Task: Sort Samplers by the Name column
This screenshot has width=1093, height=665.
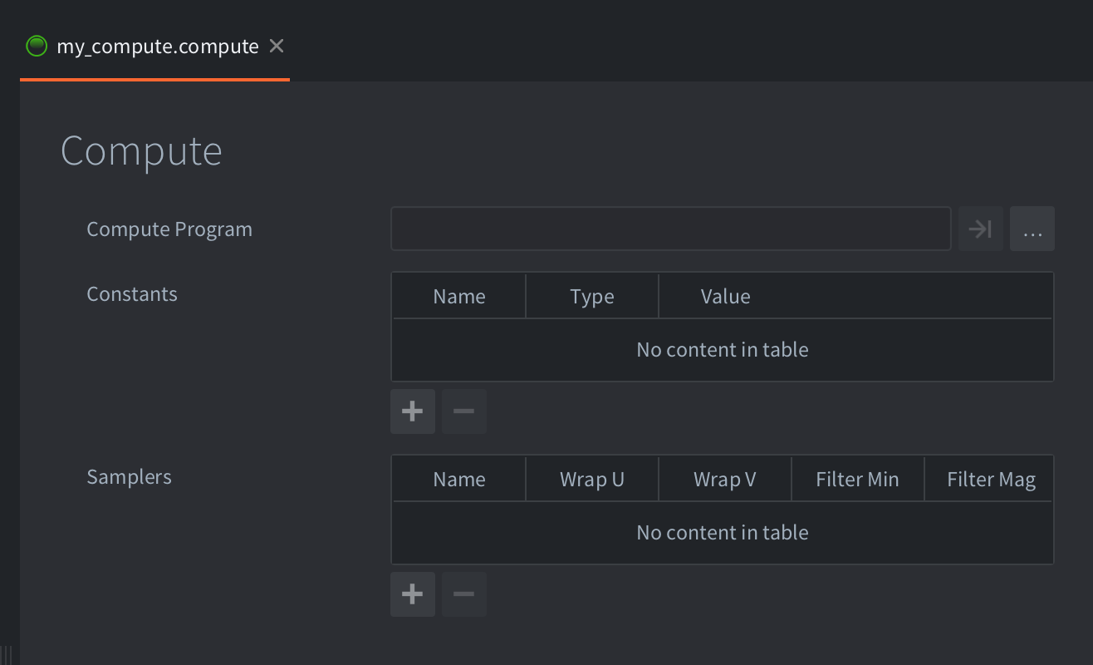Action: coord(458,480)
